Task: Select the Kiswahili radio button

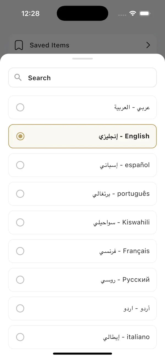Action: click(20, 222)
